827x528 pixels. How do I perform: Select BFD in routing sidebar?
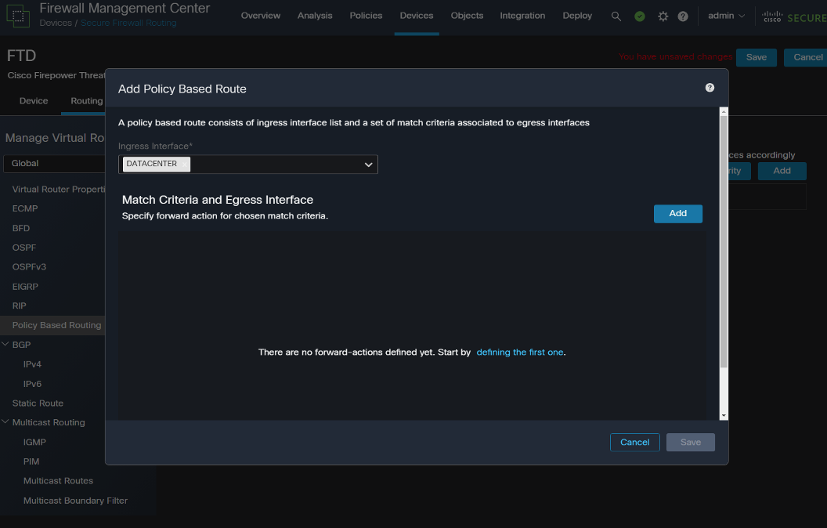coord(20,228)
